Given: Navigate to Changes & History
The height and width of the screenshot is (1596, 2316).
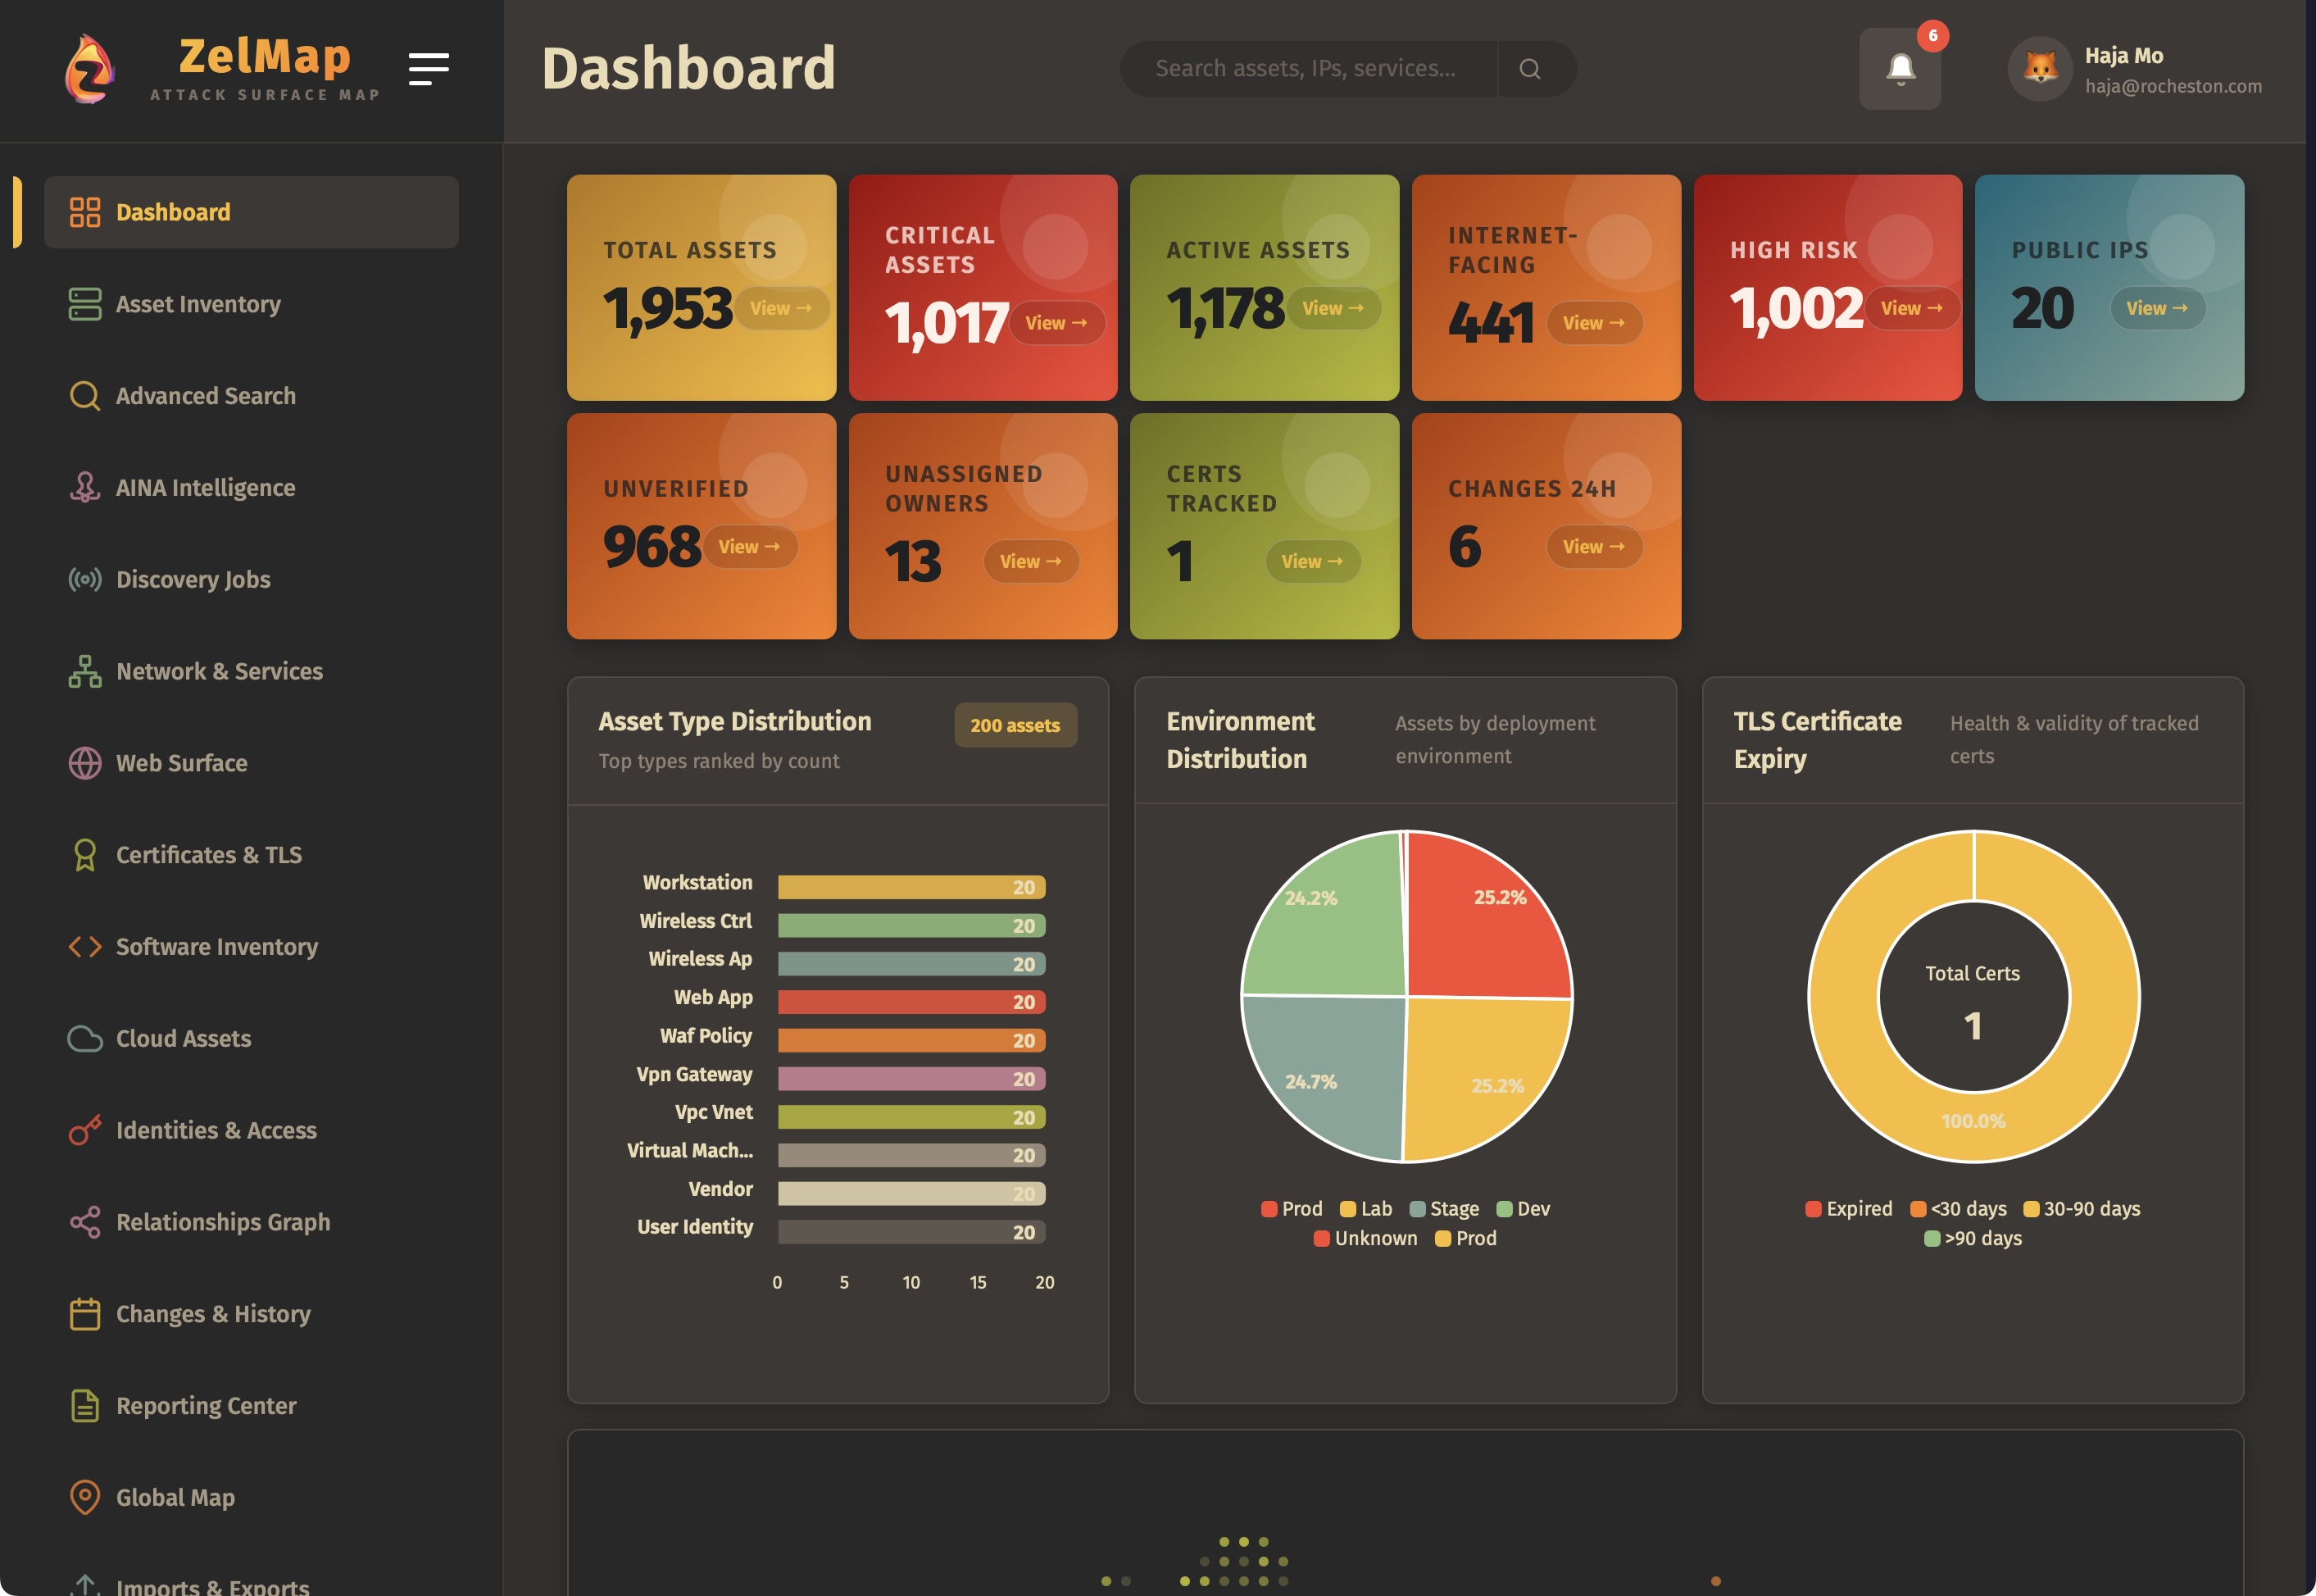Looking at the screenshot, I should pos(212,1314).
